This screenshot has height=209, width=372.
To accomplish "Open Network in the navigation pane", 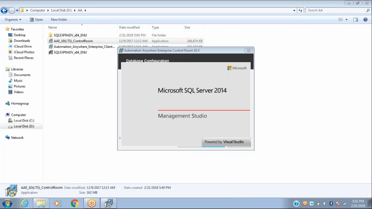I will point(17,138).
